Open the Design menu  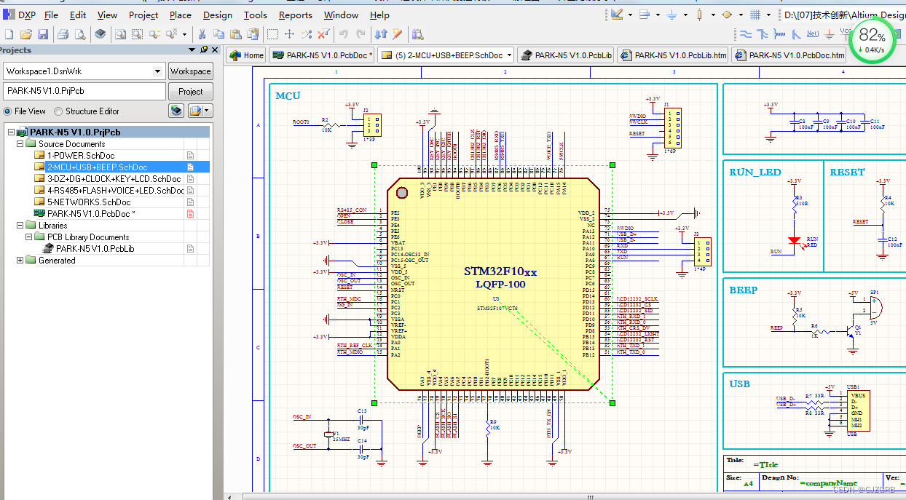pyautogui.click(x=218, y=15)
